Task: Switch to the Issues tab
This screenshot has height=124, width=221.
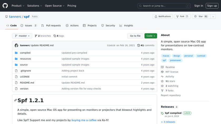Action: 29,25
